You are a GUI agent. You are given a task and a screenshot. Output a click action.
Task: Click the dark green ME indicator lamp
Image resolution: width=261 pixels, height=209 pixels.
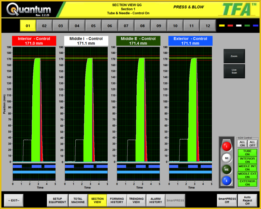point(226,169)
